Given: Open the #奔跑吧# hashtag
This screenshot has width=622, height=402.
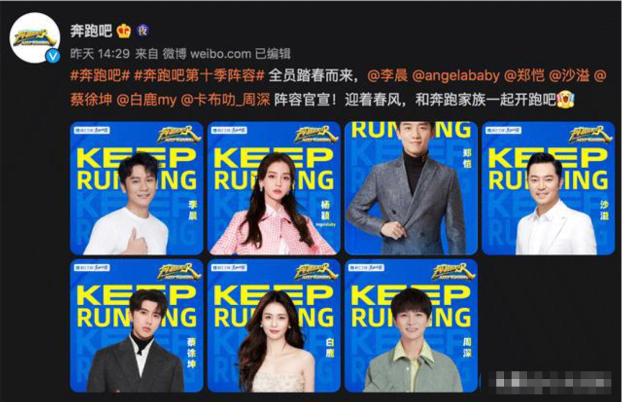Looking at the screenshot, I should point(100,75).
